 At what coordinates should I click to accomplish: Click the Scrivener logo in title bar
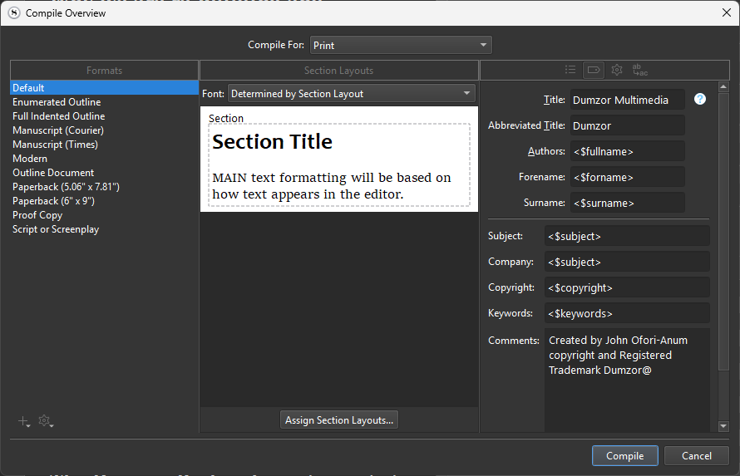(13, 12)
